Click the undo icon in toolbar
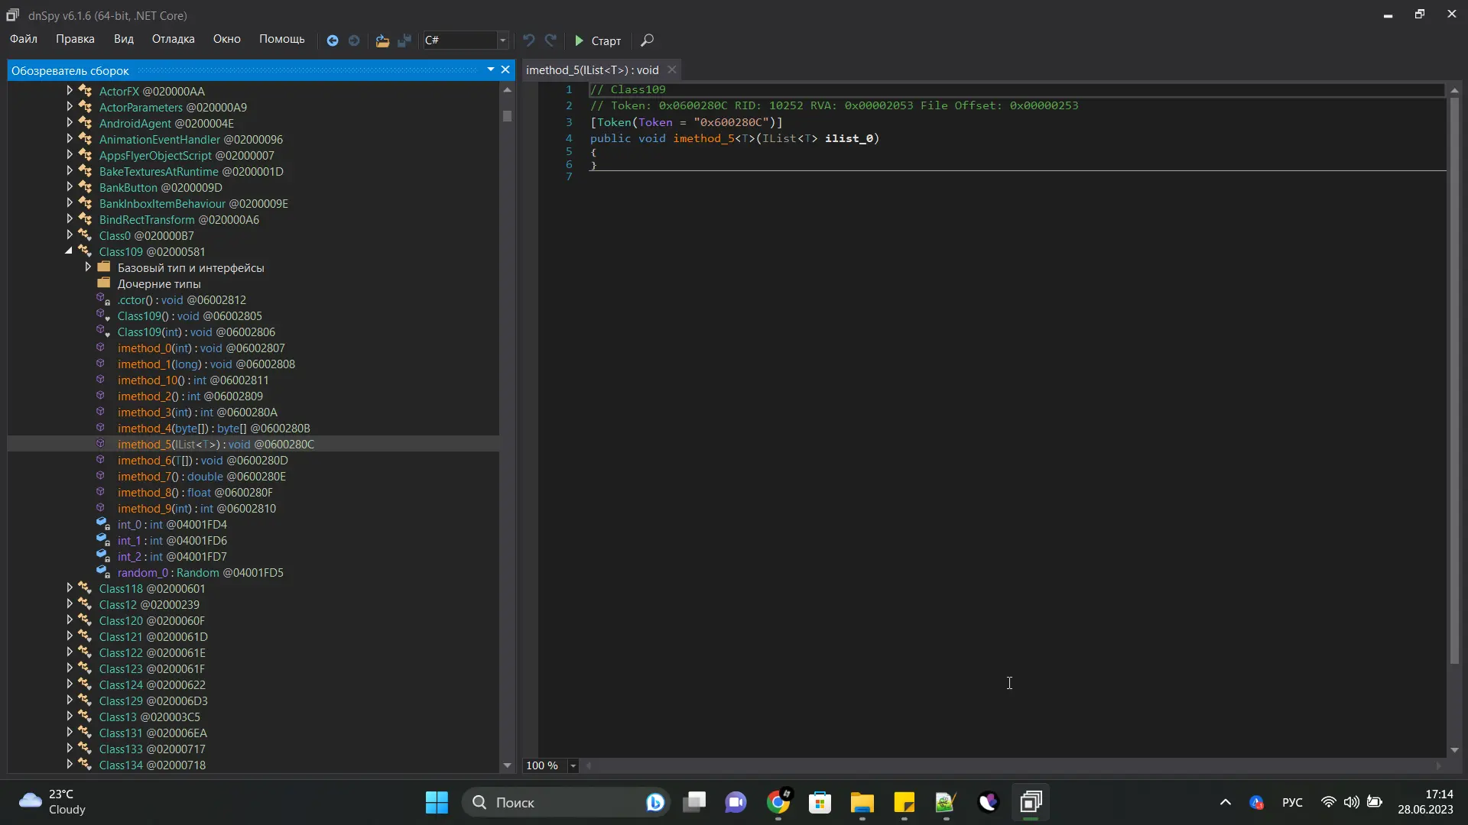1468x825 pixels. (x=528, y=40)
